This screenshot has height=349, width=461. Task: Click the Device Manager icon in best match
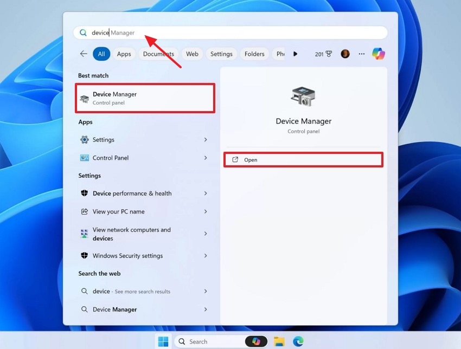(85, 99)
